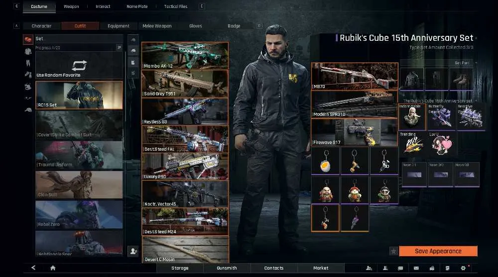Open Gunsmith from the bottom navigation
498x277 pixels.
tap(227, 268)
